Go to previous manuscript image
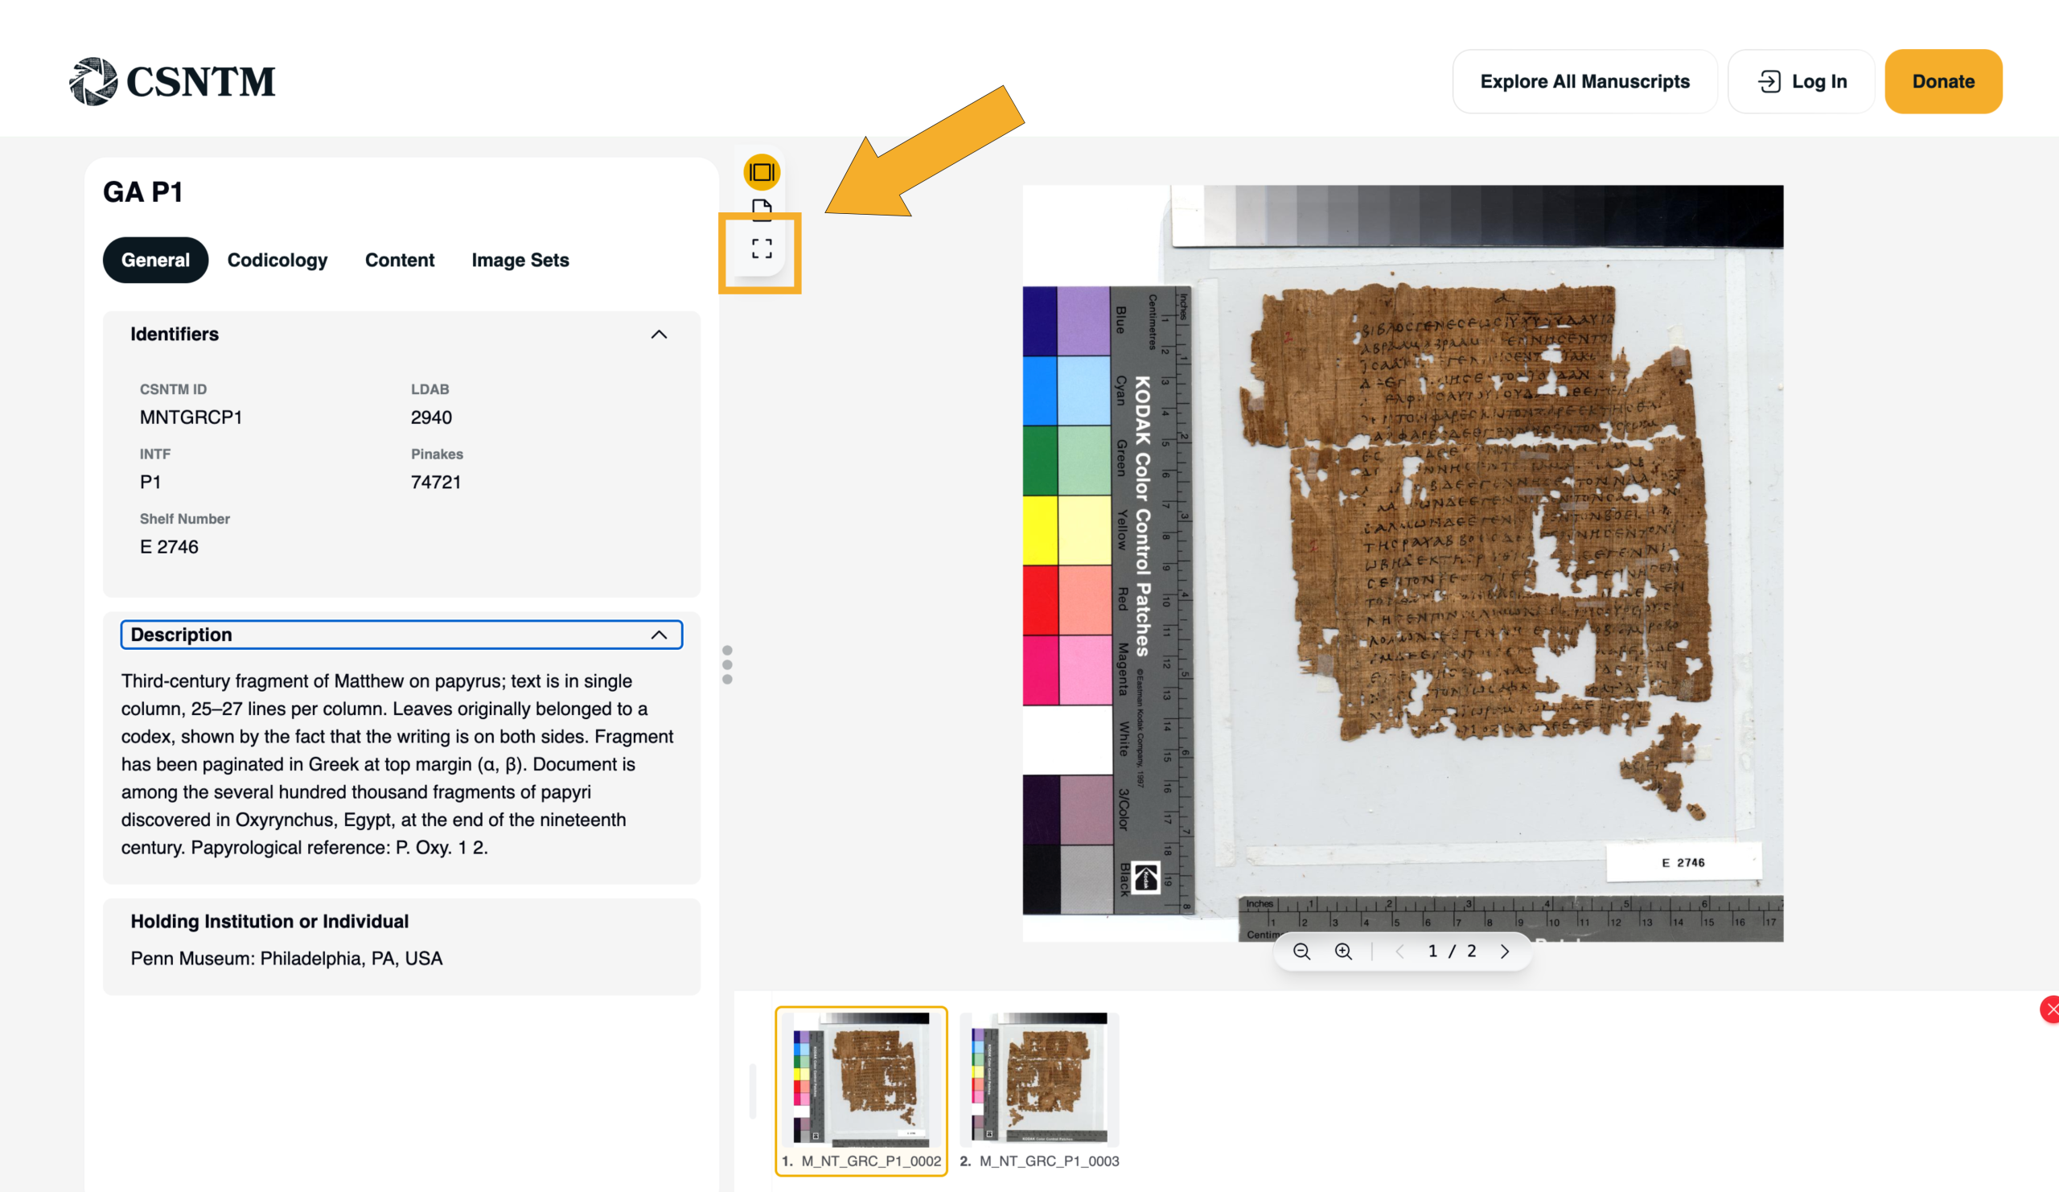This screenshot has height=1192, width=2059. click(1399, 951)
